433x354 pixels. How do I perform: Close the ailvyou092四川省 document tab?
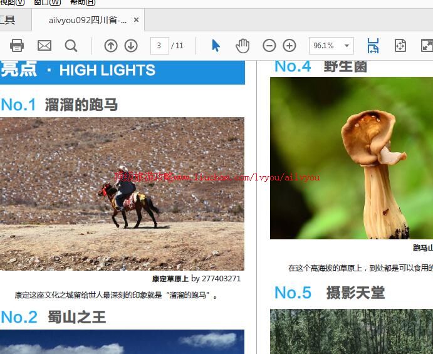point(137,20)
